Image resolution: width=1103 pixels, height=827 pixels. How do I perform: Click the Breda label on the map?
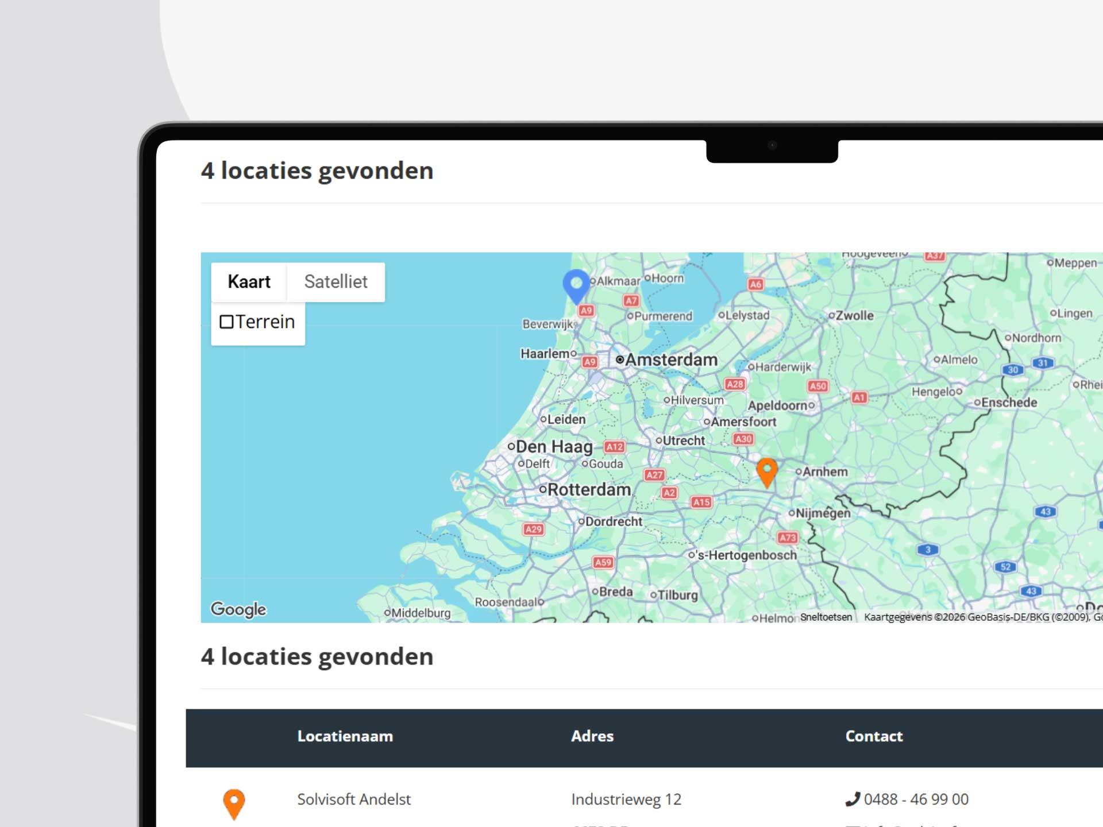point(616,592)
